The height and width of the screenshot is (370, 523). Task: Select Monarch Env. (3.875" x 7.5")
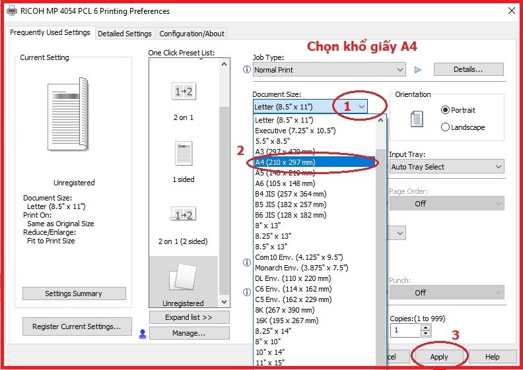pyautogui.click(x=314, y=268)
